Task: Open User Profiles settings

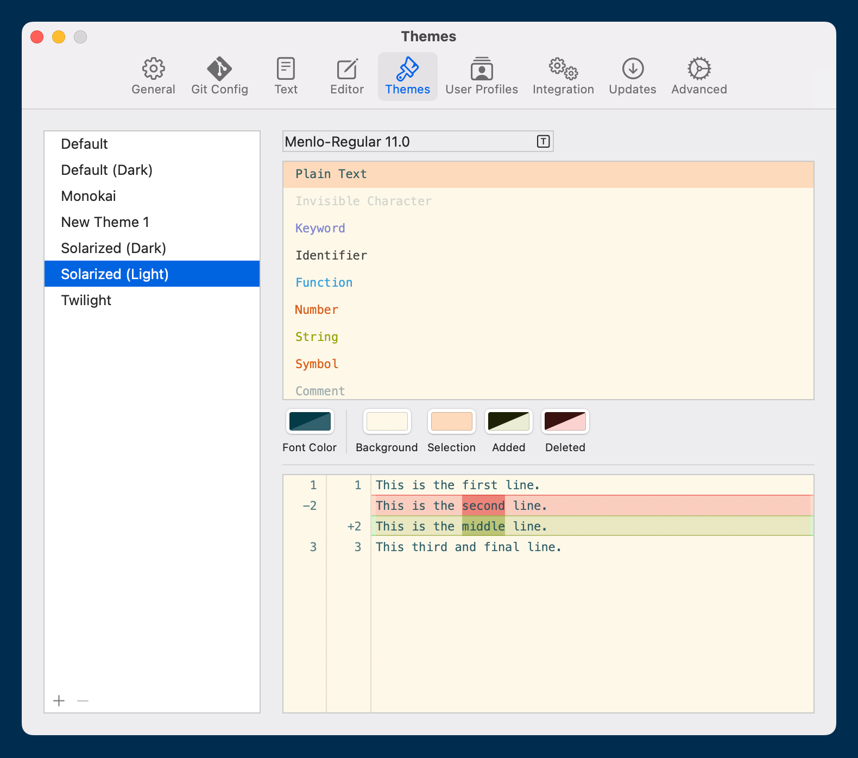Action: pyautogui.click(x=482, y=77)
